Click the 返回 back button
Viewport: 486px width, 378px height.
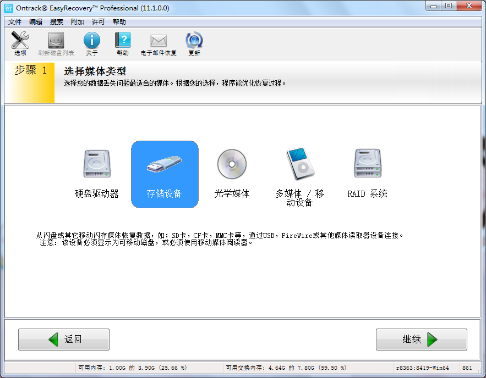pos(64,340)
